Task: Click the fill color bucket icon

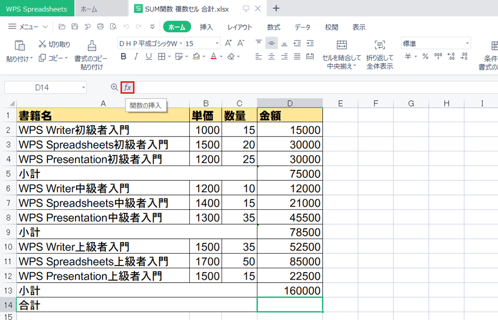Action: click(196, 56)
